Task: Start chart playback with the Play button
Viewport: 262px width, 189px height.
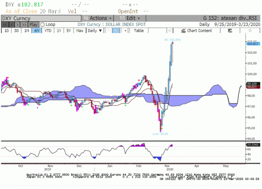Action: (x=34, y=25)
